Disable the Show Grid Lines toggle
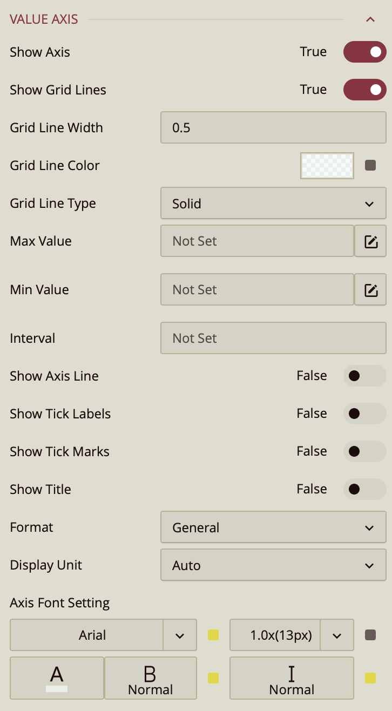Viewport: 392px width, 711px height. 364,90
